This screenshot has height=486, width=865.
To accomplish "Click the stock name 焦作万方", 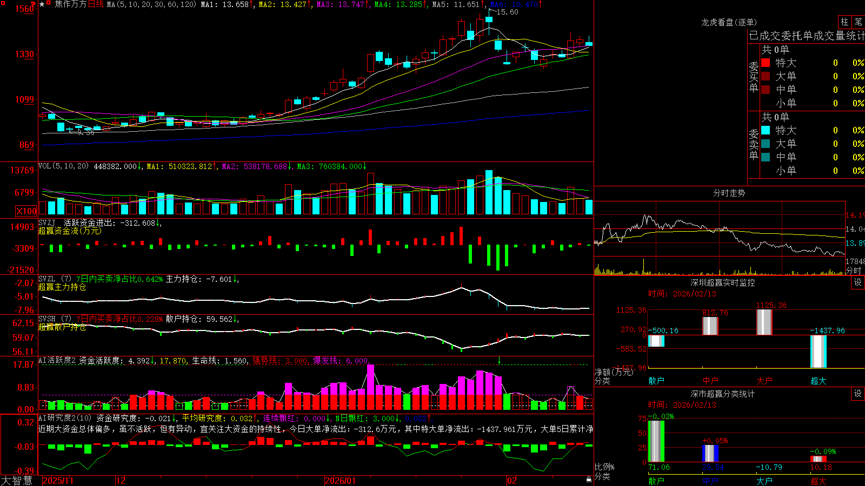I will (x=71, y=4).
